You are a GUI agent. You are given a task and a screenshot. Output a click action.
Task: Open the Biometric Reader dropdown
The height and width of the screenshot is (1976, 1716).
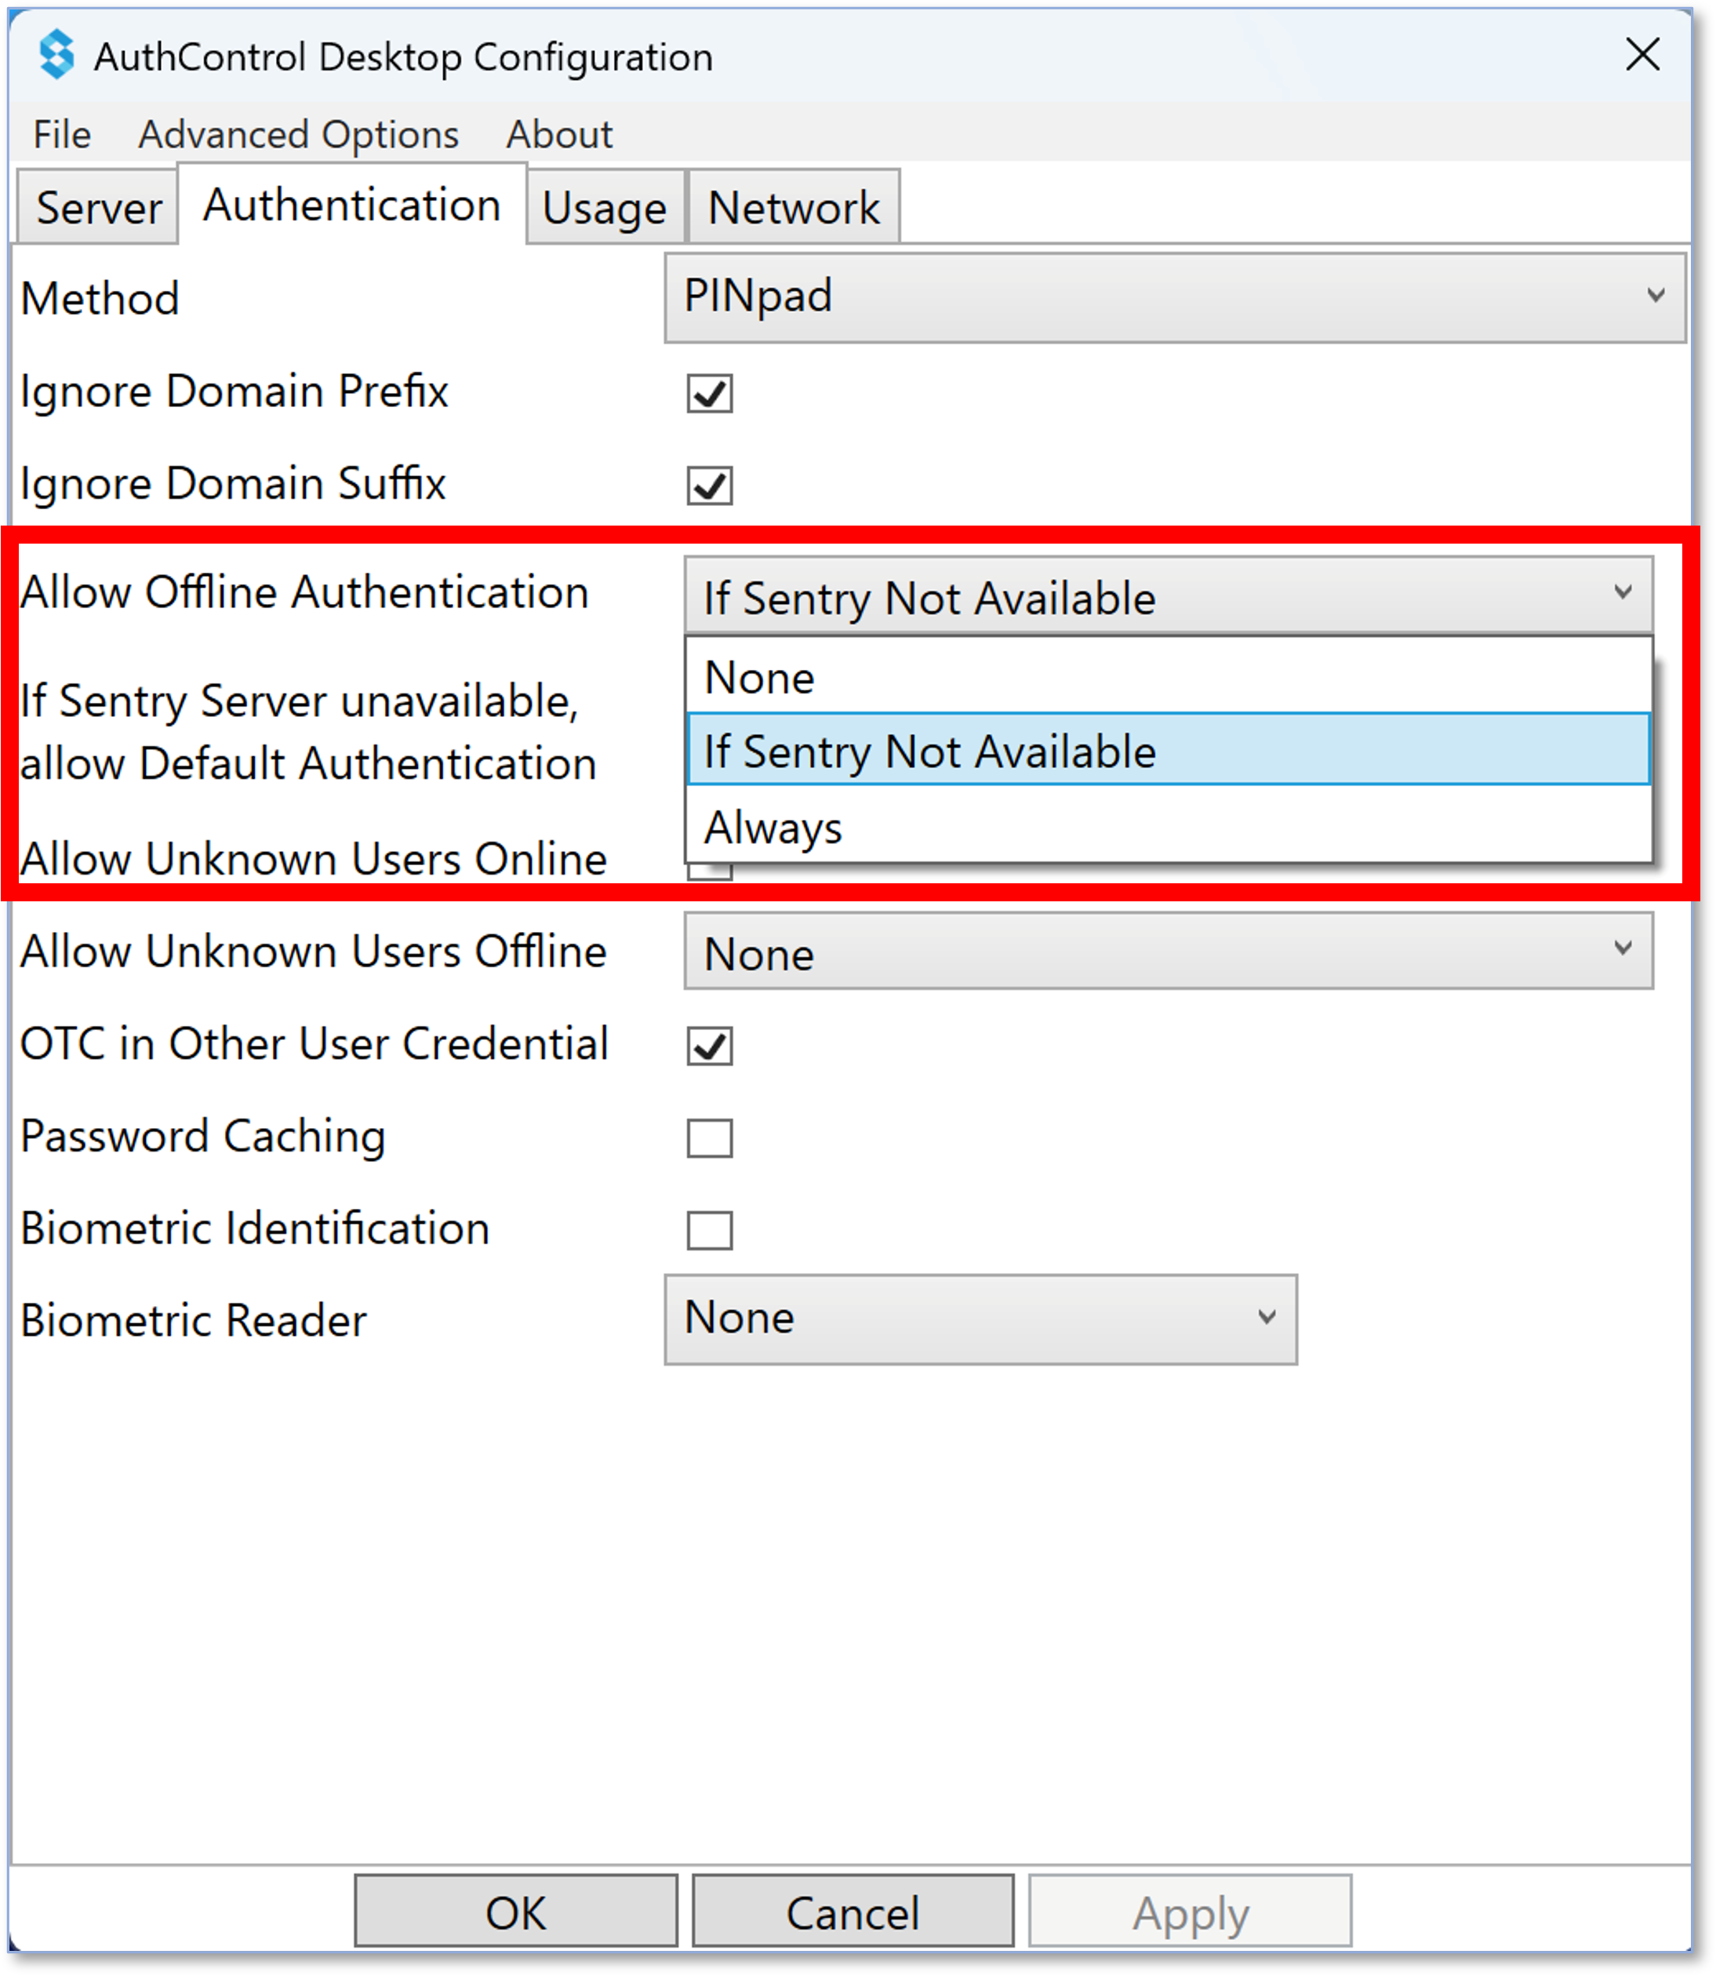coord(980,1319)
